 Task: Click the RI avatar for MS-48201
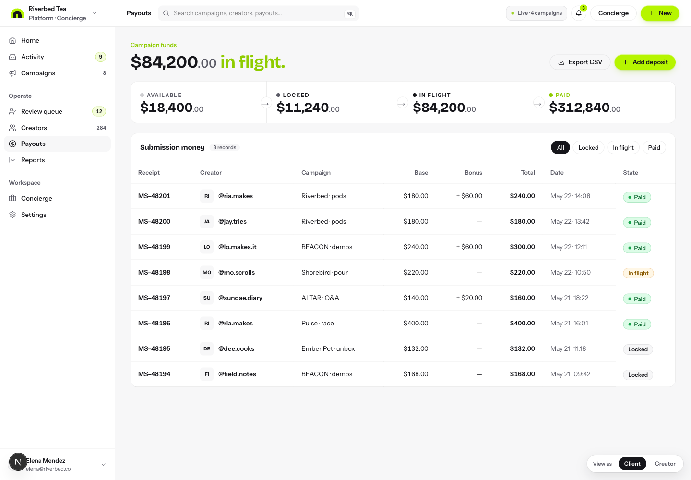tap(207, 196)
